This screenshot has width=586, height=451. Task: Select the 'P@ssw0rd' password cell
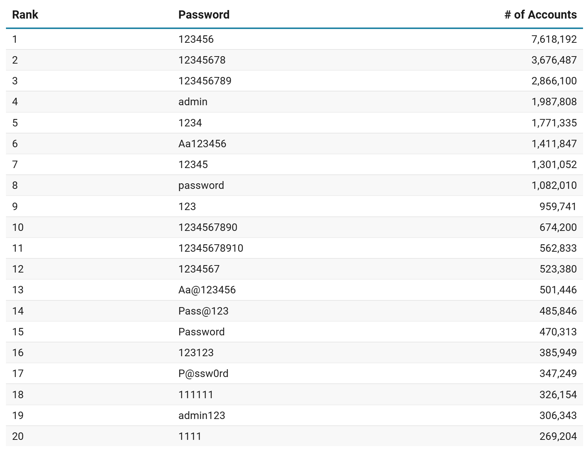click(203, 374)
